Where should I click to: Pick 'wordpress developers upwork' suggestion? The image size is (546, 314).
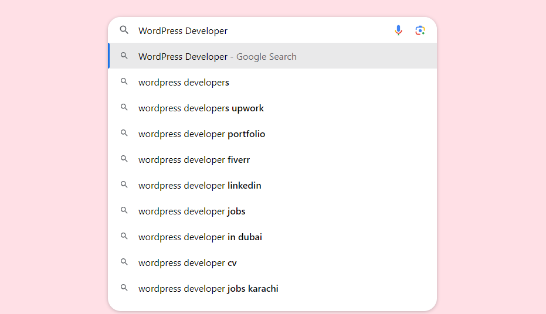click(x=272, y=108)
